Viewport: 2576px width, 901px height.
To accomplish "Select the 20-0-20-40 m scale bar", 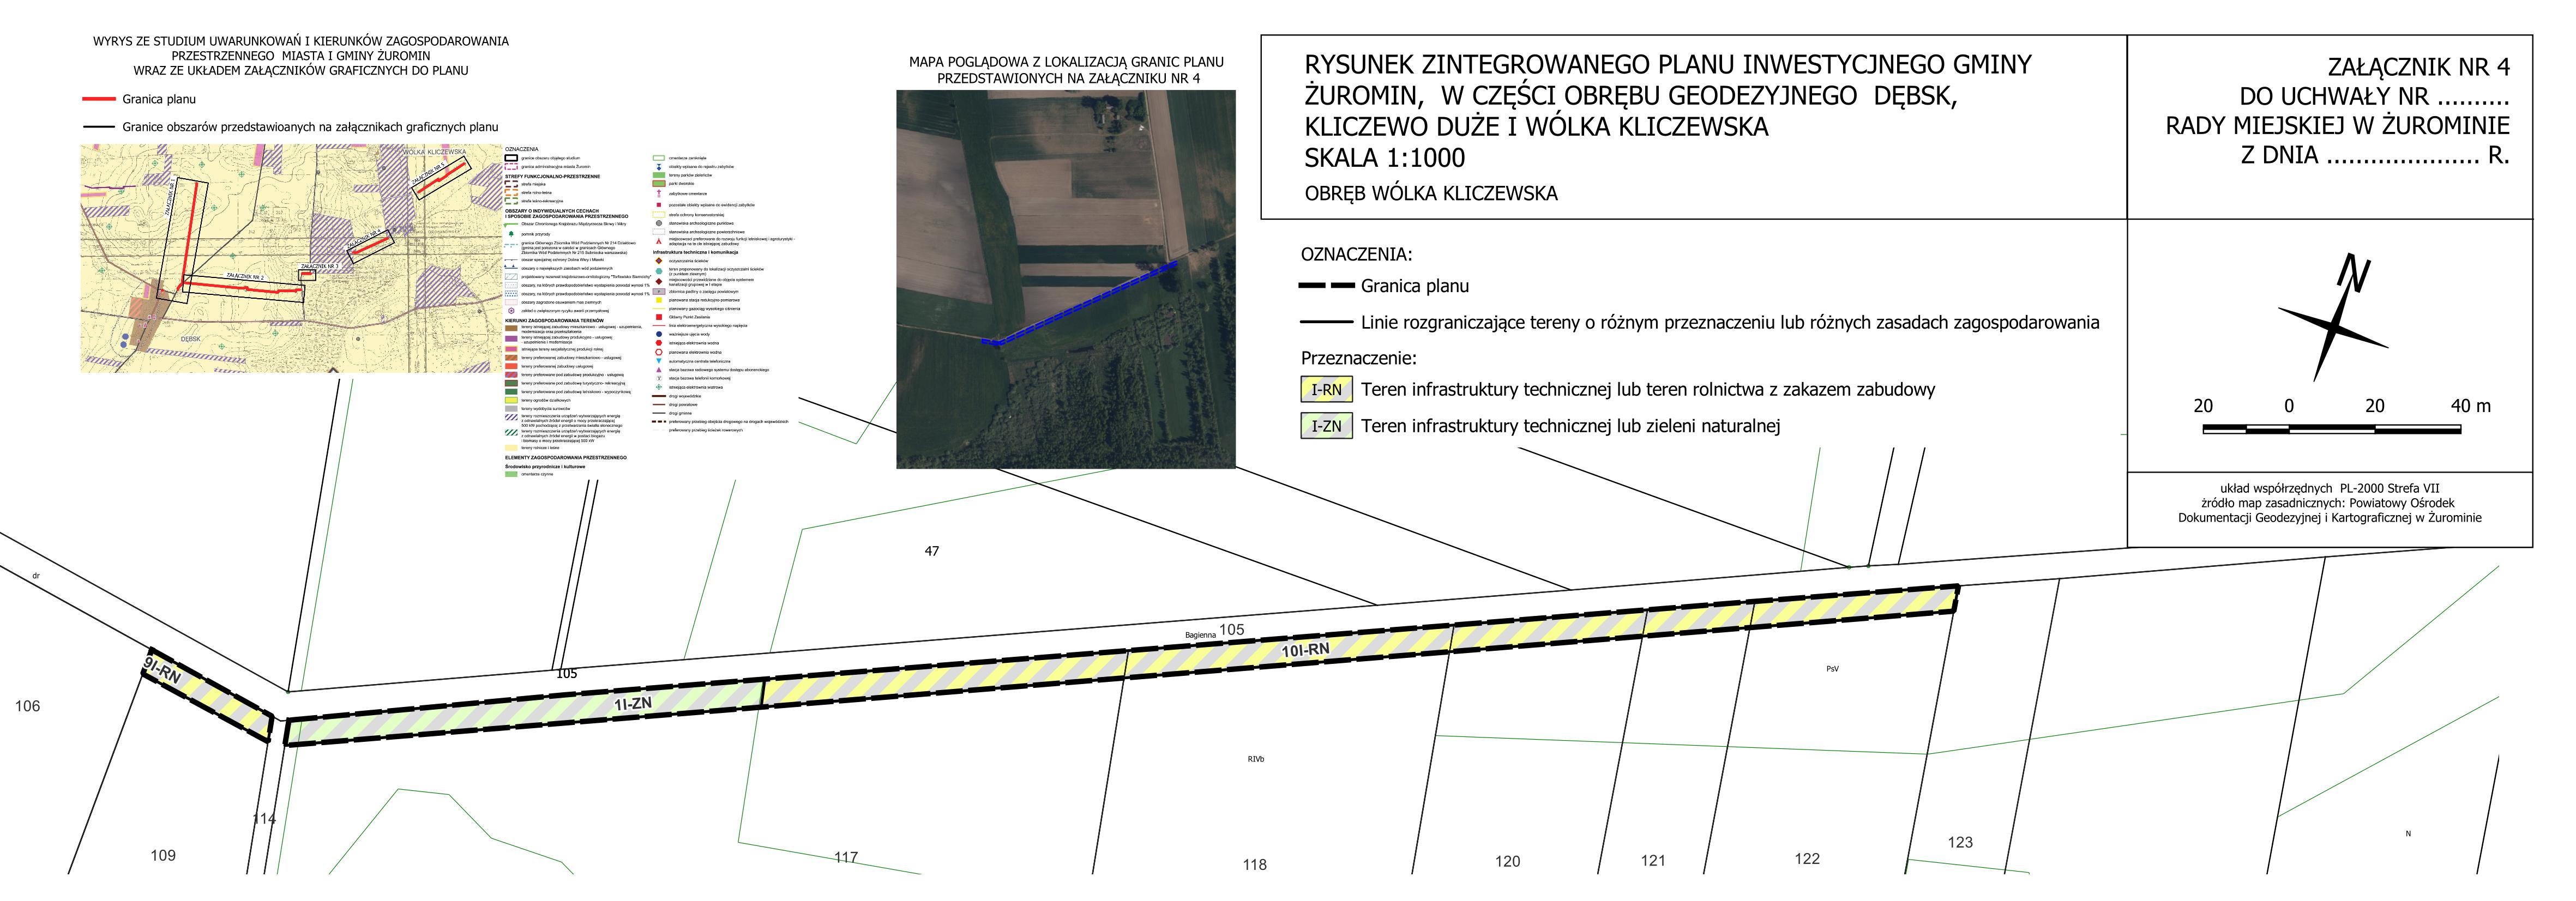I will pyautogui.click(x=2332, y=429).
